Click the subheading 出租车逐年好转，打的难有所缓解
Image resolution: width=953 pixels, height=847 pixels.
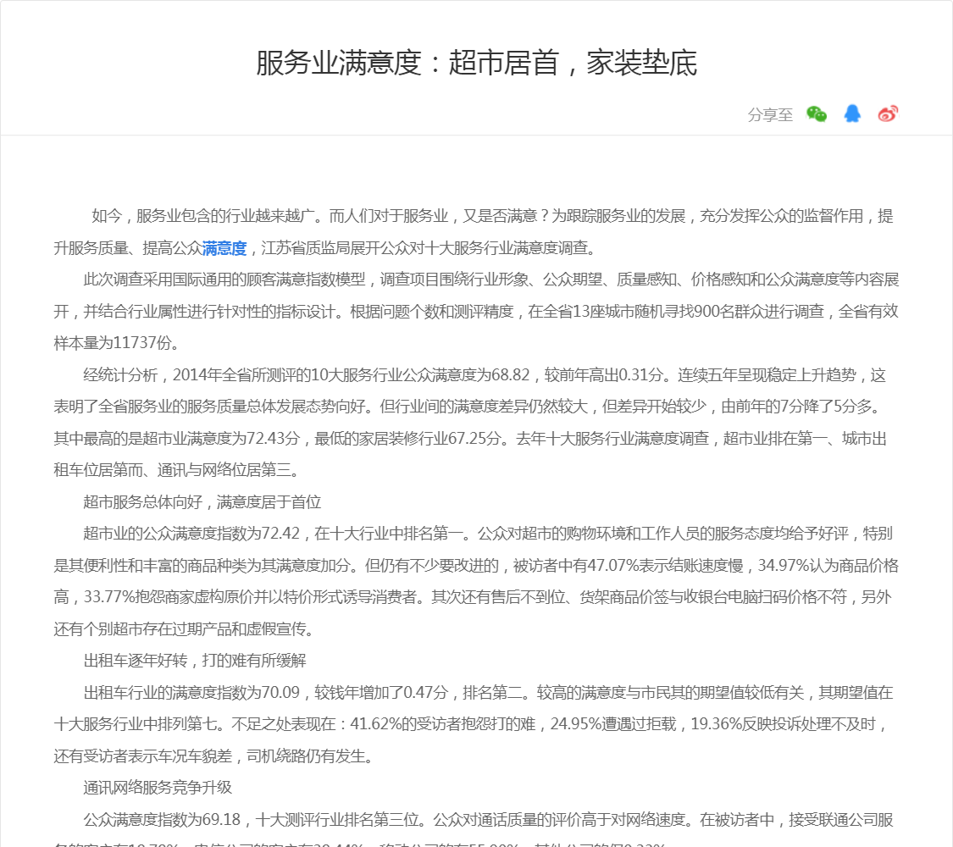[195, 661]
